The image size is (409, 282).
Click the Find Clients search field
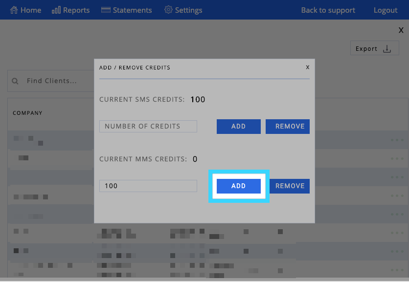(51, 81)
